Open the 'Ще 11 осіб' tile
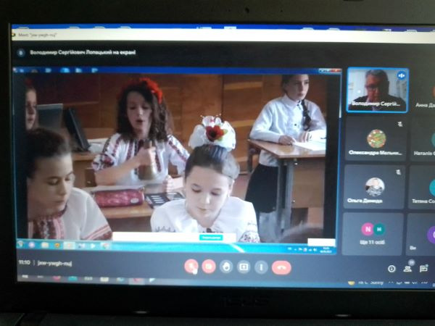 [373, 234]
